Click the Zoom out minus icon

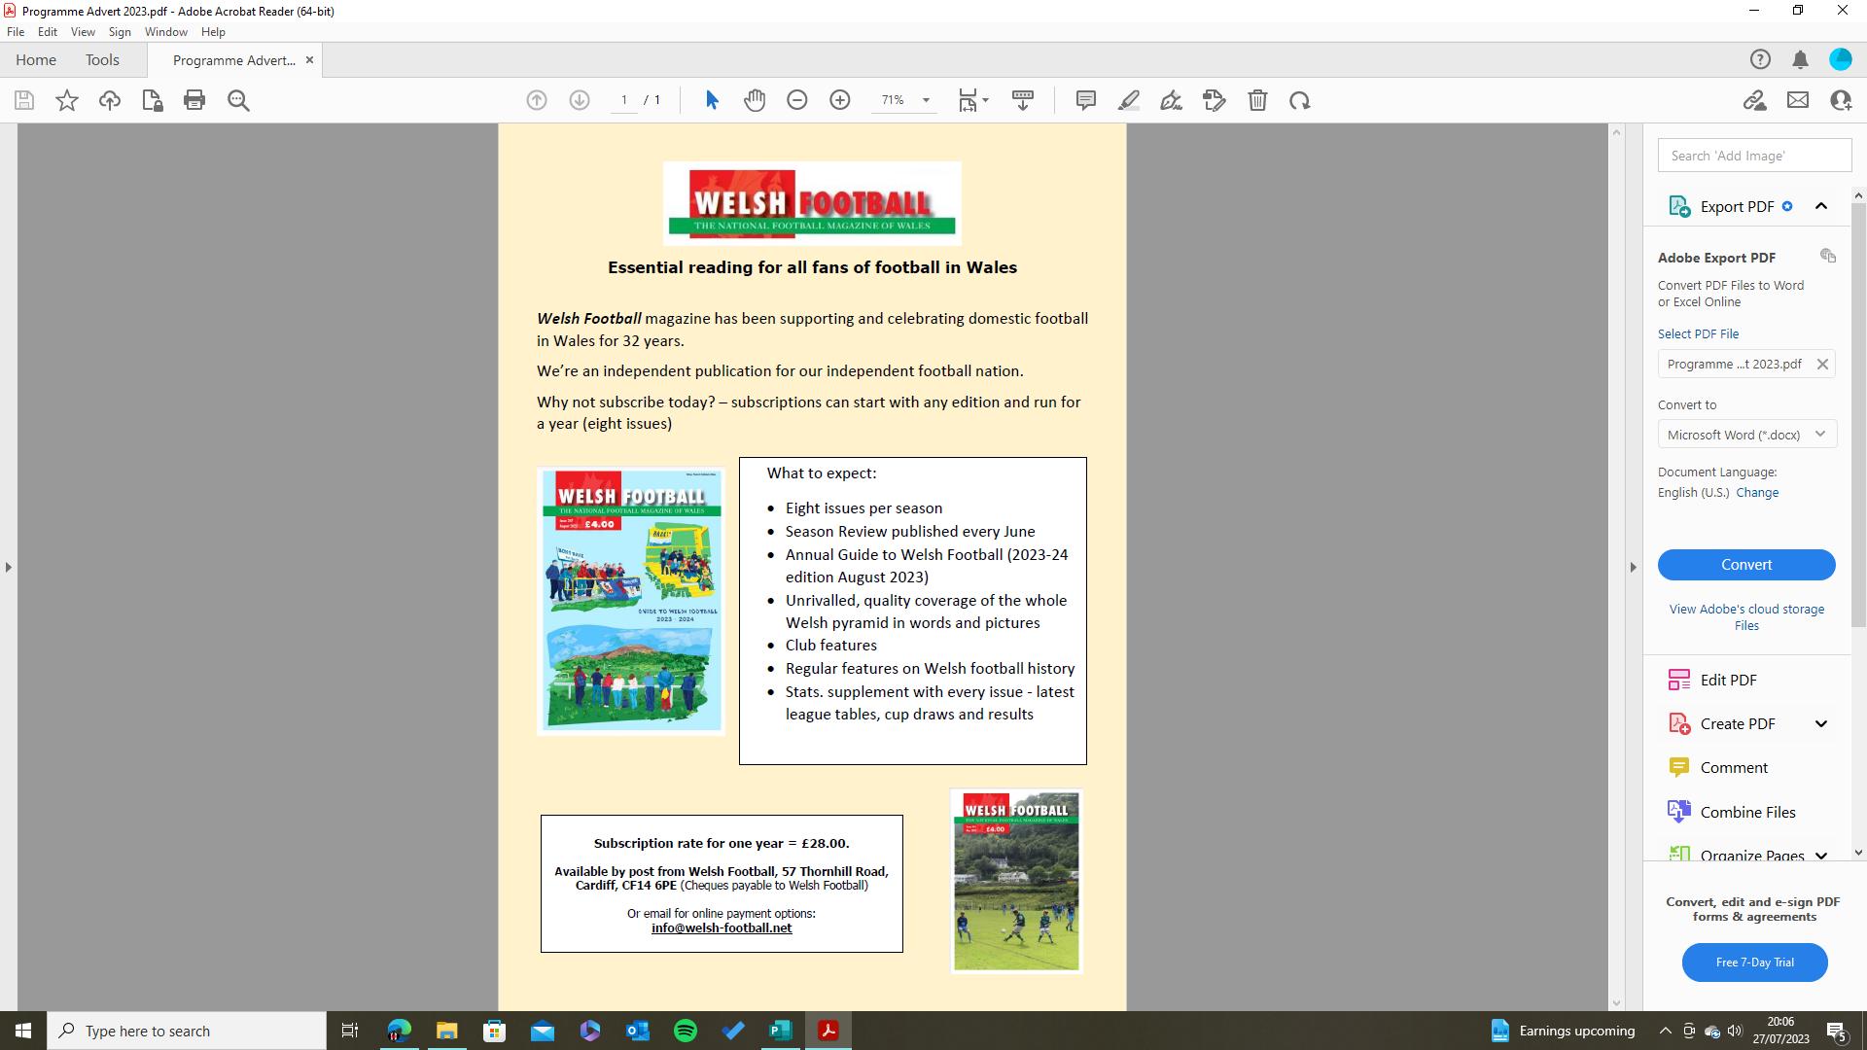797,100
